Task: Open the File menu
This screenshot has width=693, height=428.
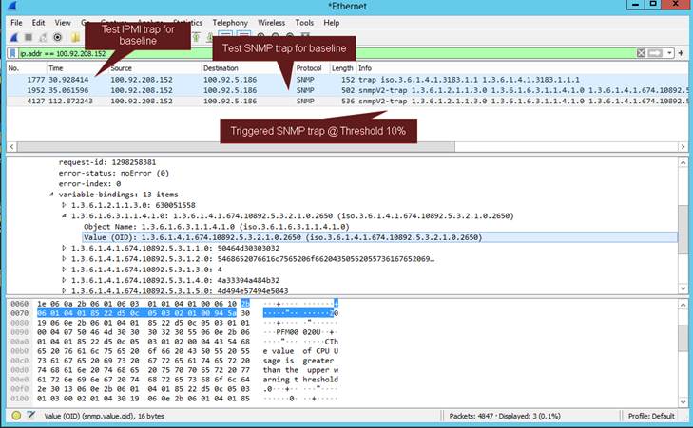Action: 16,23
